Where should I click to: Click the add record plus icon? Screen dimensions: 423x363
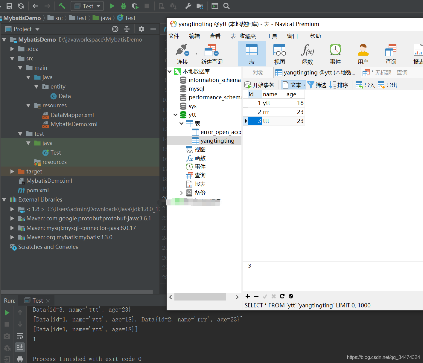coord(248,296)
